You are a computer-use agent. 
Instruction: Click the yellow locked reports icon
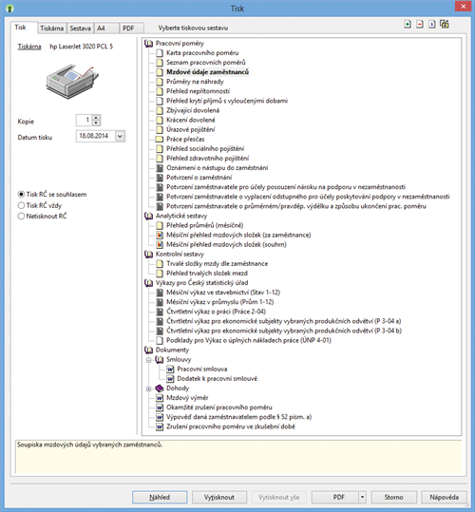point(445,24)
